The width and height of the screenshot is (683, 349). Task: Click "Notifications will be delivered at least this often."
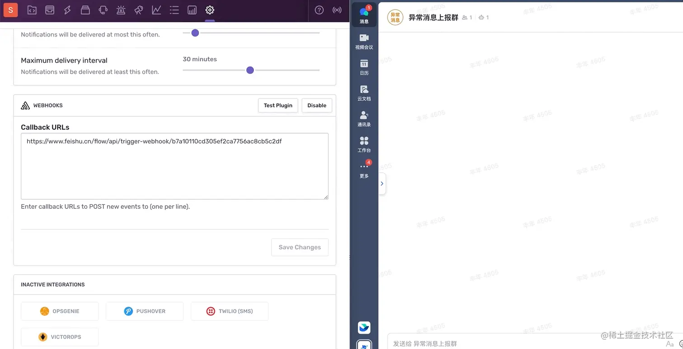click(x=90, y=72)
